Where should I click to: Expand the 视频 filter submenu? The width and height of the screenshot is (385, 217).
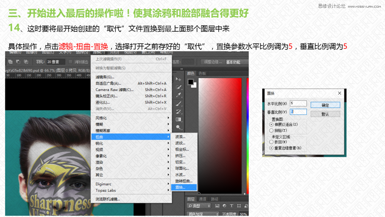(131, 150)
